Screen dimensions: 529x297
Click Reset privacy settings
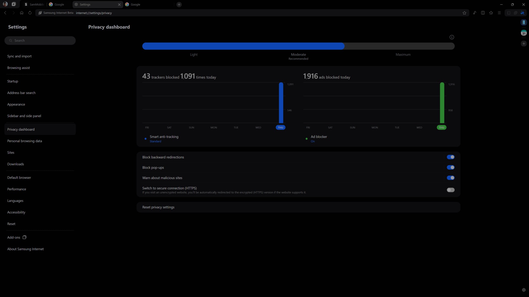point(158,207)
